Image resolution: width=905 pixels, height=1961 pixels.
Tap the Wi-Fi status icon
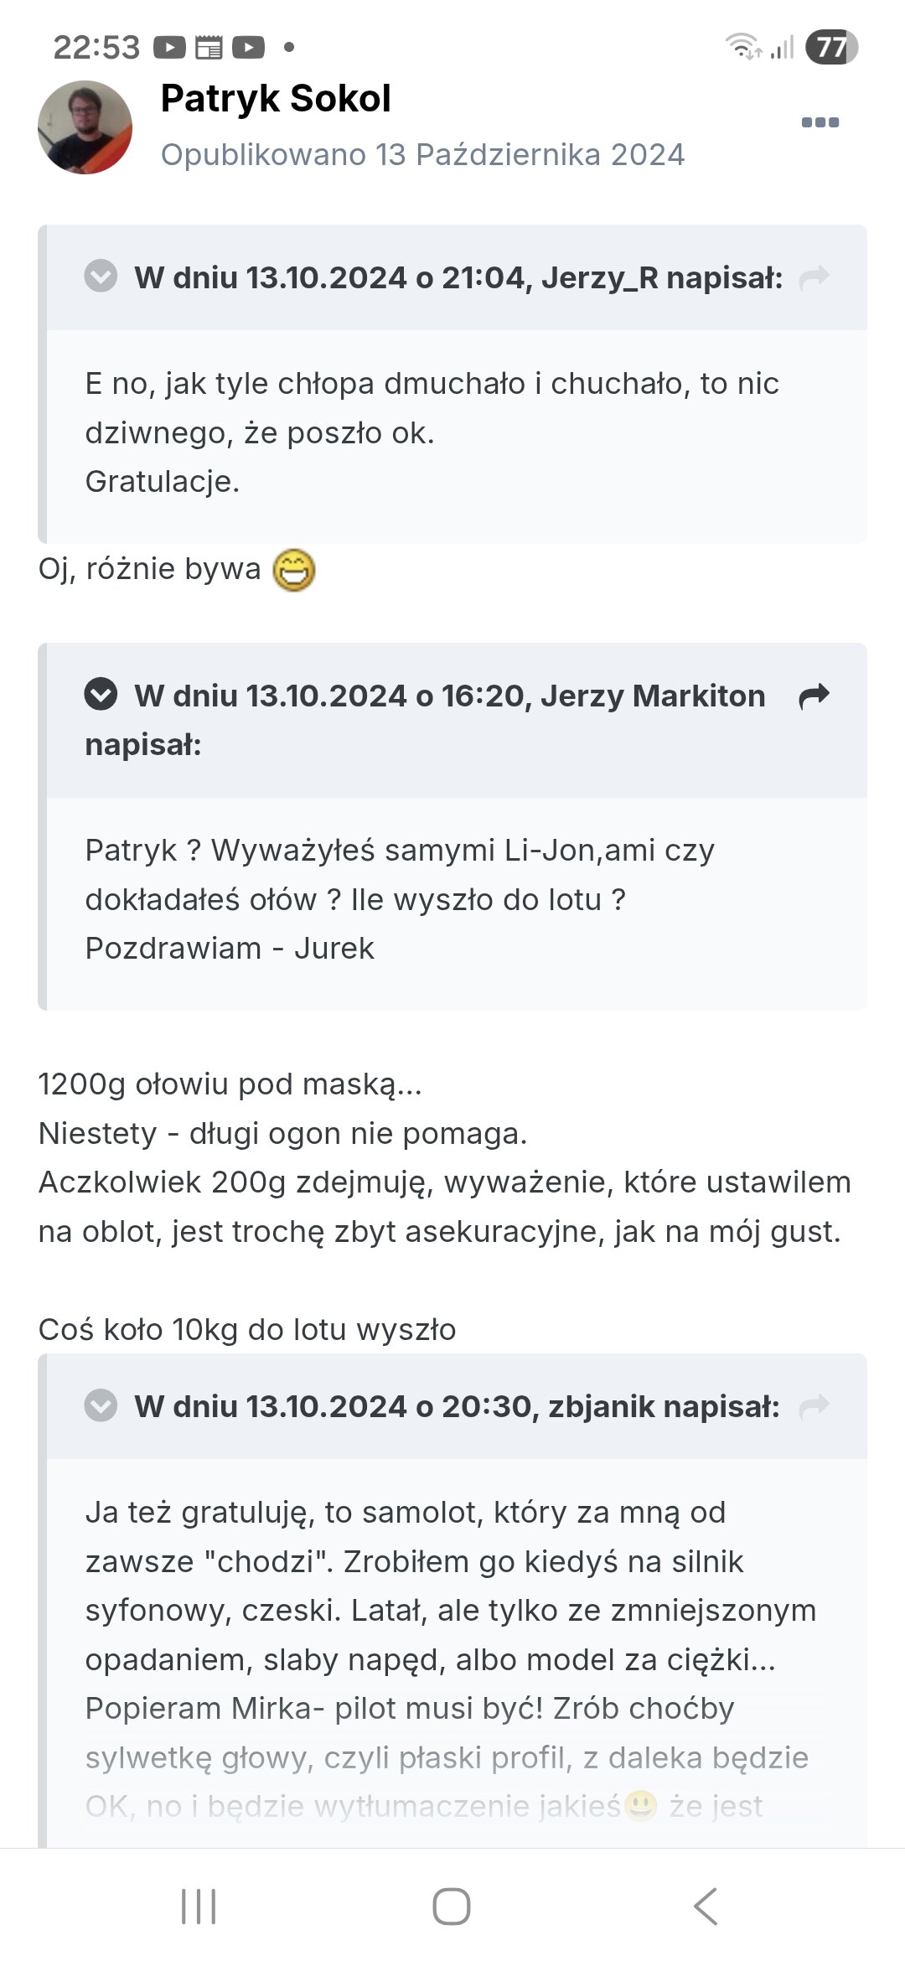pos(742,47)
